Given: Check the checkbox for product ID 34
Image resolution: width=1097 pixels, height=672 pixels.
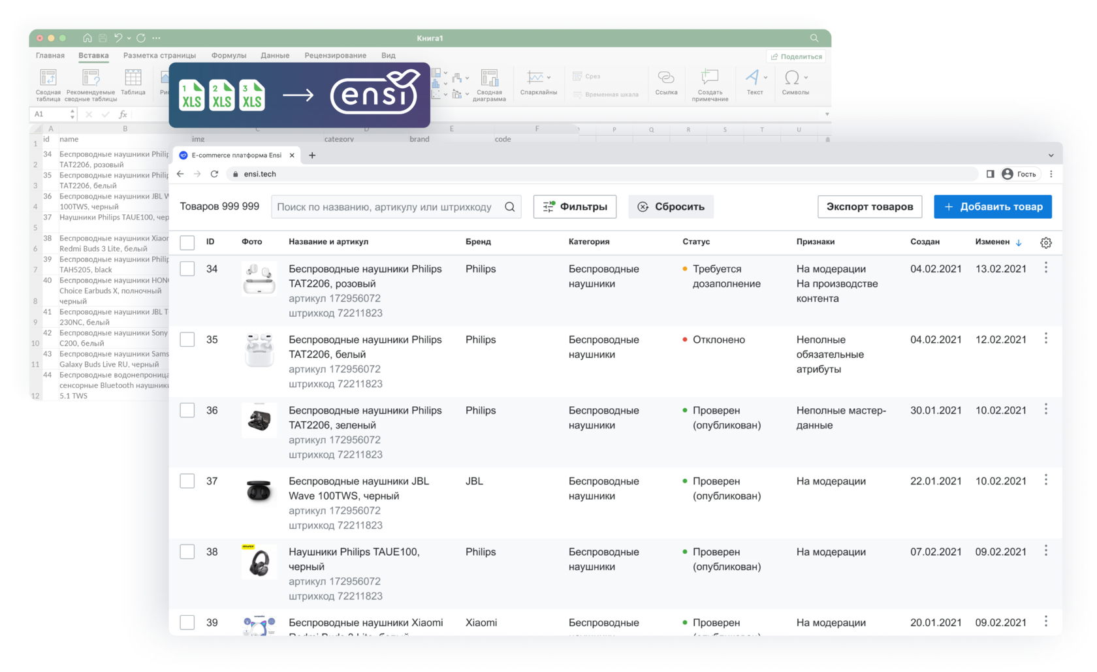Looking at the screenshot, I should (187, 268).
